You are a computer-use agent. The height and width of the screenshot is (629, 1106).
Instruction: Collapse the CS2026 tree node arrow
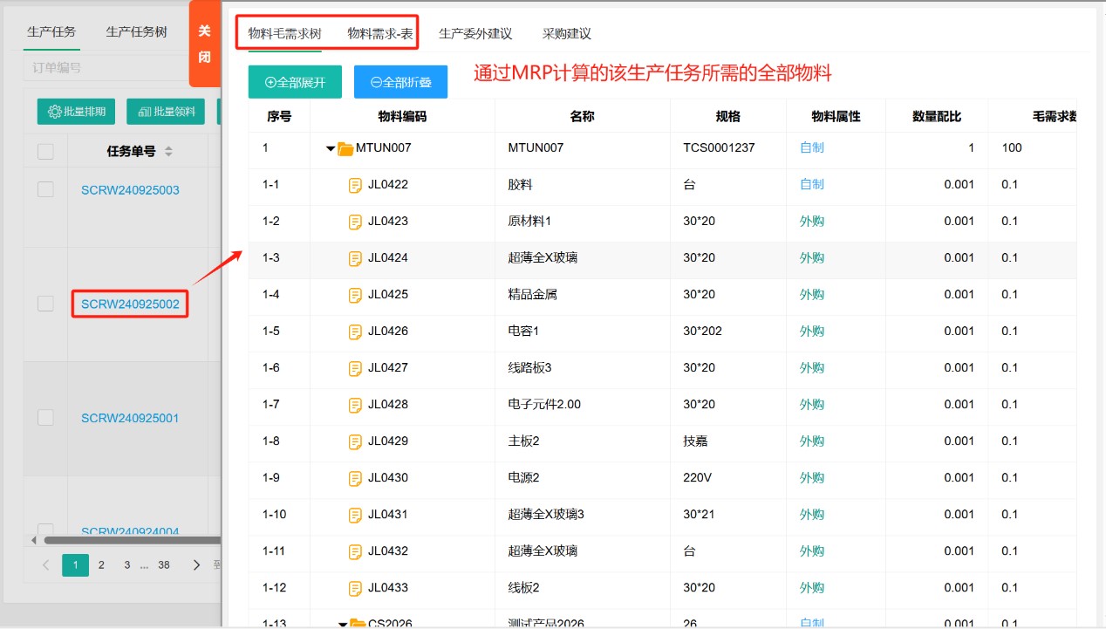coord(343,624)
